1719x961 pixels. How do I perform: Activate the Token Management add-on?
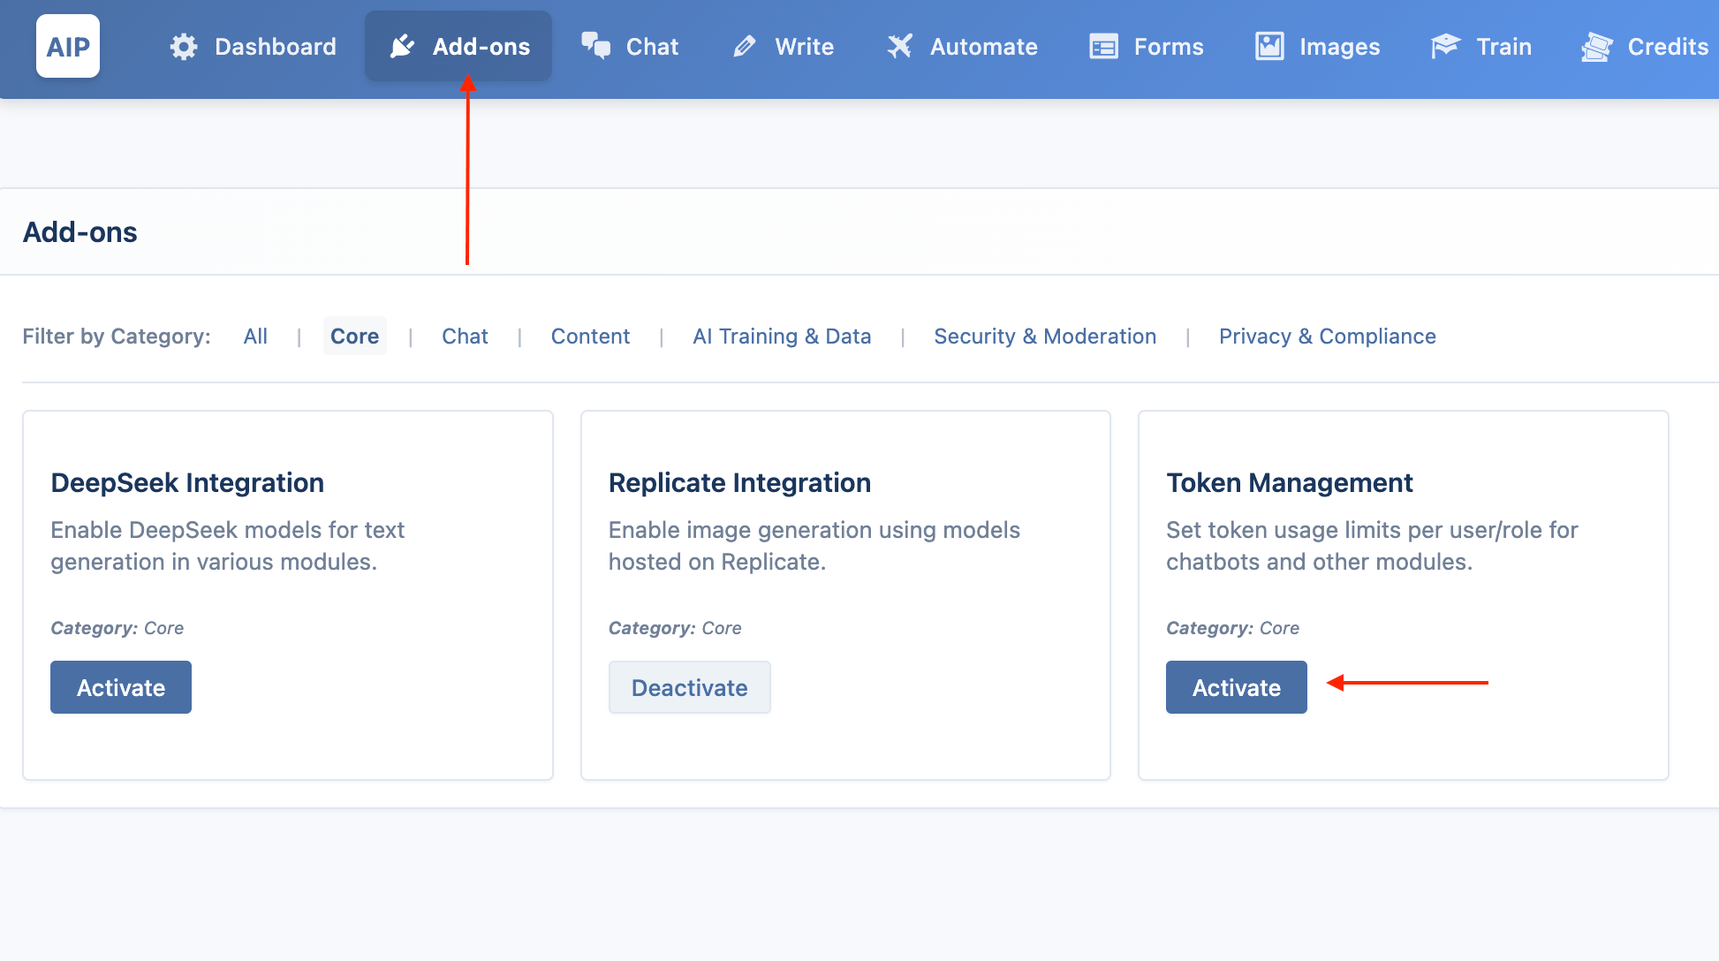[1237, 687]
